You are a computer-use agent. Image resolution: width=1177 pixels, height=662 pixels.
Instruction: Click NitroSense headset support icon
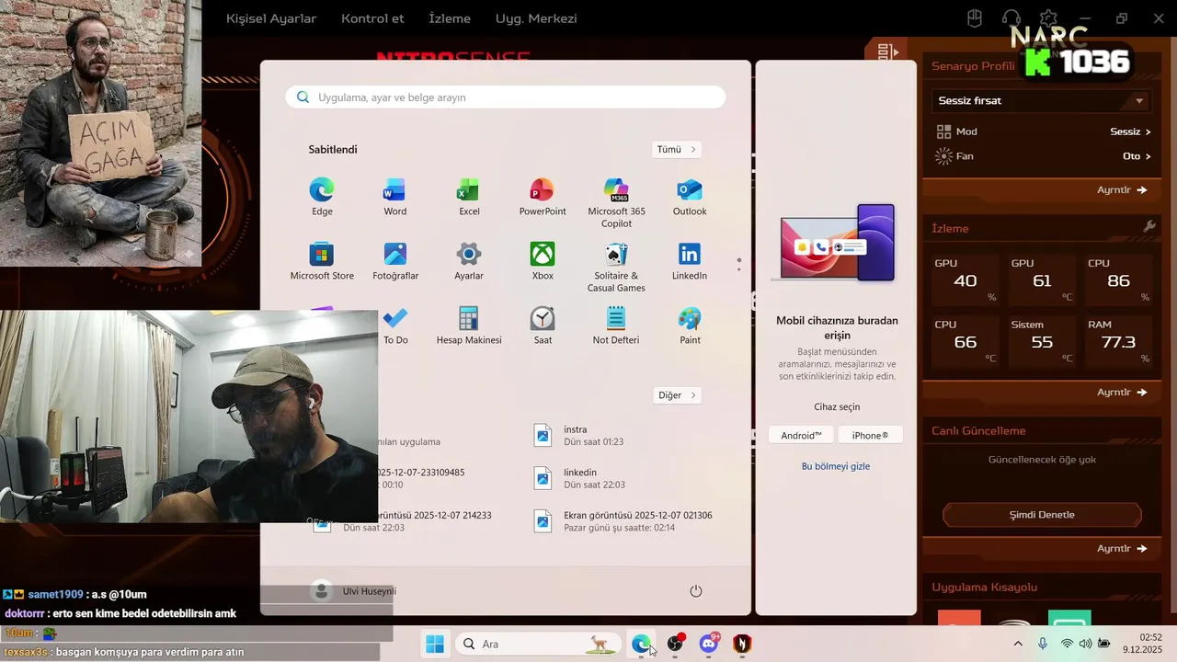click(1011, 18)
